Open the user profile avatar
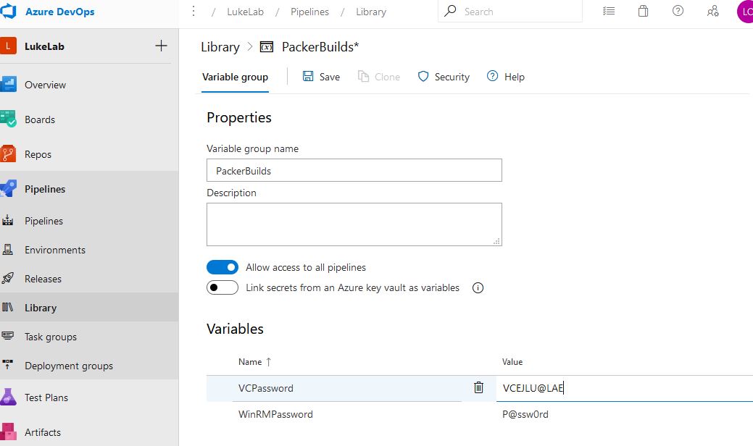Screen dimensions: 753x446 point(745,12)
